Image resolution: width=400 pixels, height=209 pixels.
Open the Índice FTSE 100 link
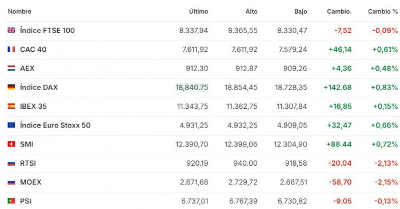pyautogui.click(x=47, y=30)
